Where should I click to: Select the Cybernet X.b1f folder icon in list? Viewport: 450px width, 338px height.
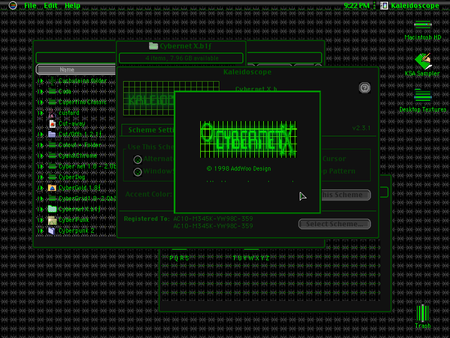(x=52, y=209)
